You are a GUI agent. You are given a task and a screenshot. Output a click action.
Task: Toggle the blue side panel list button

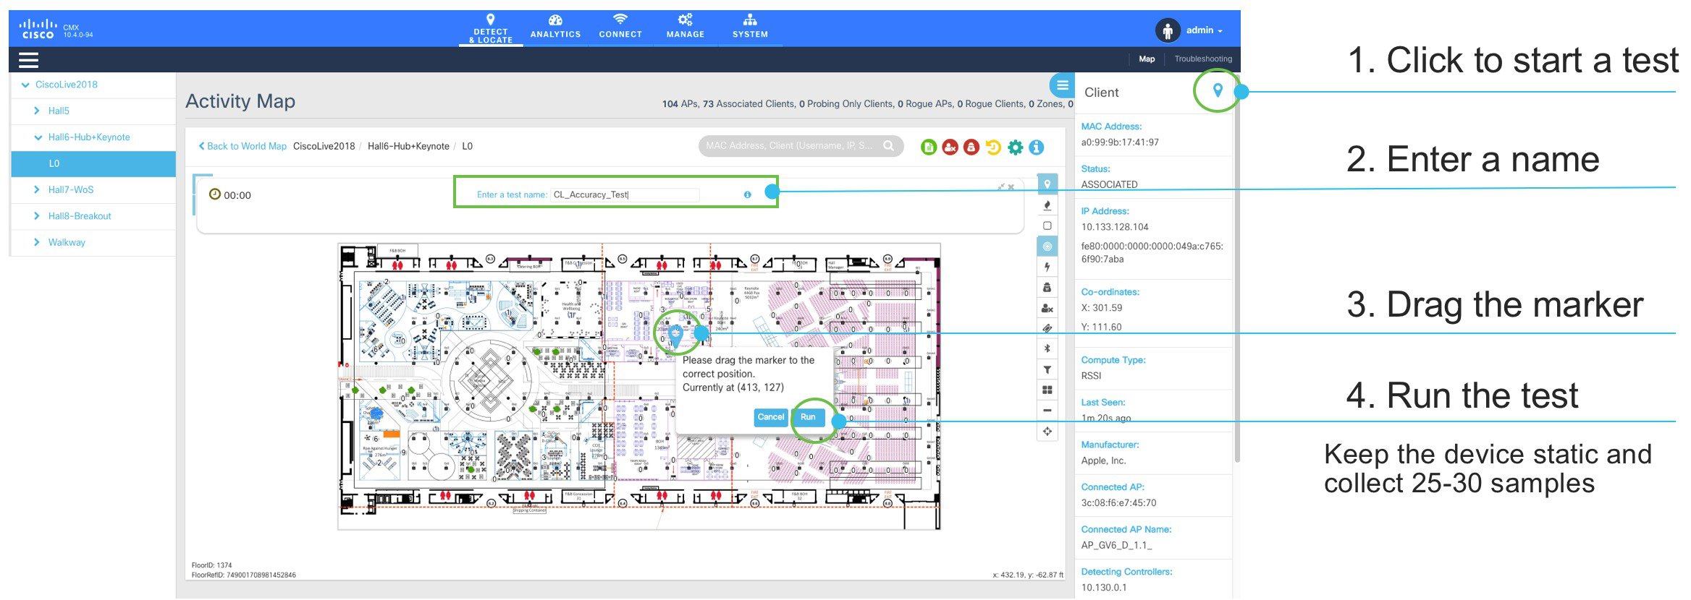(1062, 86)
